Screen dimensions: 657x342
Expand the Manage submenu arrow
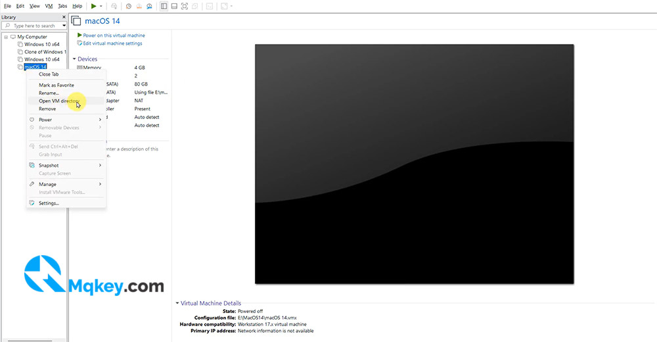(x=100, y=184)
